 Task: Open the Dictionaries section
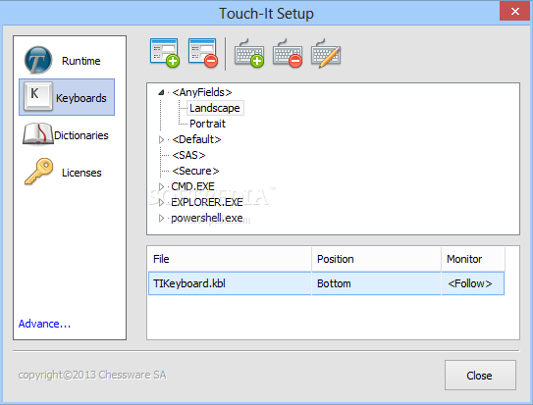click(x=67, y=134)
